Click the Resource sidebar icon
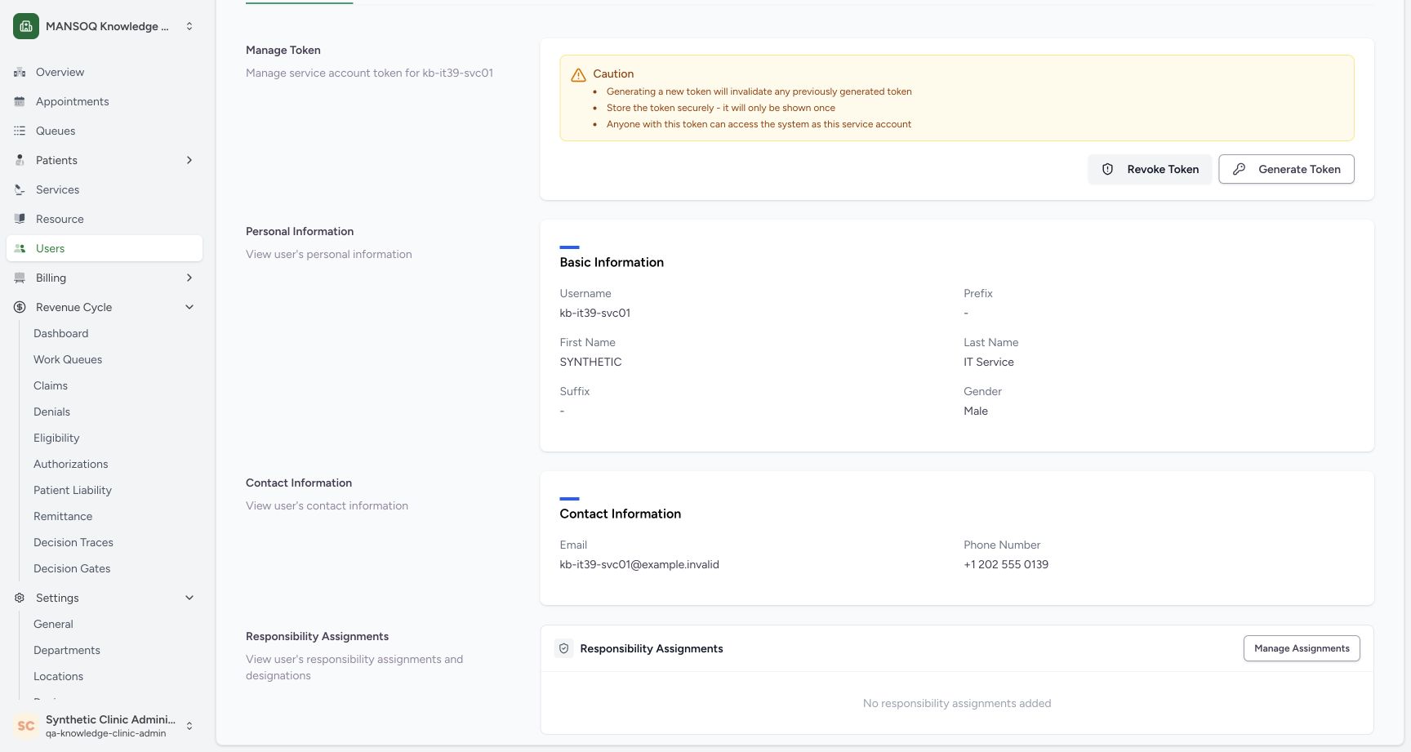1411x752 pixels. (20, 219)
